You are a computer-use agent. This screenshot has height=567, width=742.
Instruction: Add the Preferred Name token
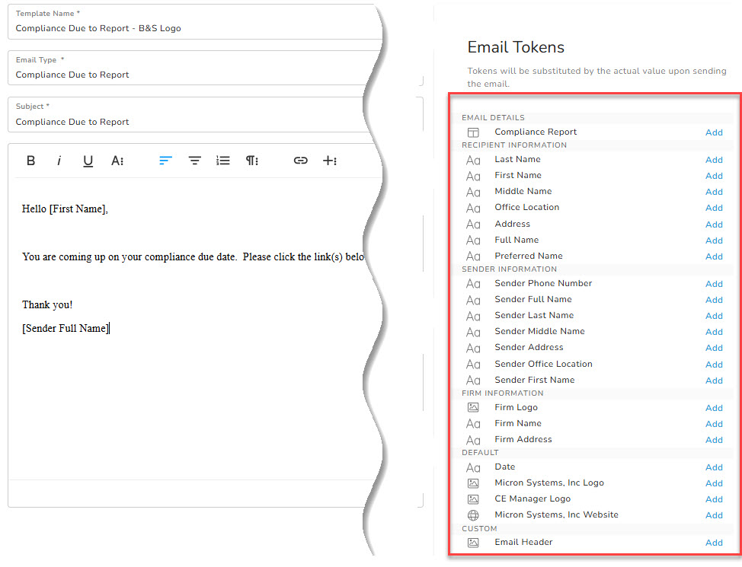click(x=714, y=256)
